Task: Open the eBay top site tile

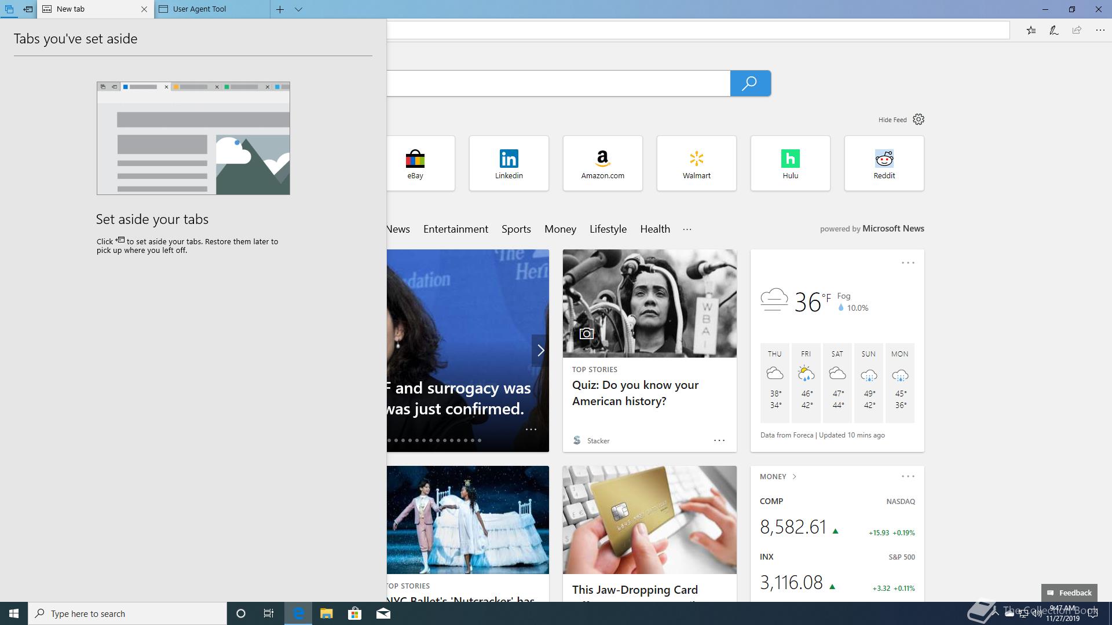Action: (x=420, y=163)
